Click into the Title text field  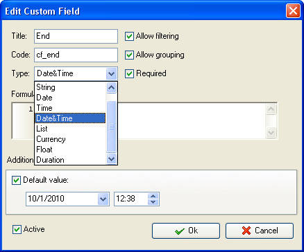point(76,36)
